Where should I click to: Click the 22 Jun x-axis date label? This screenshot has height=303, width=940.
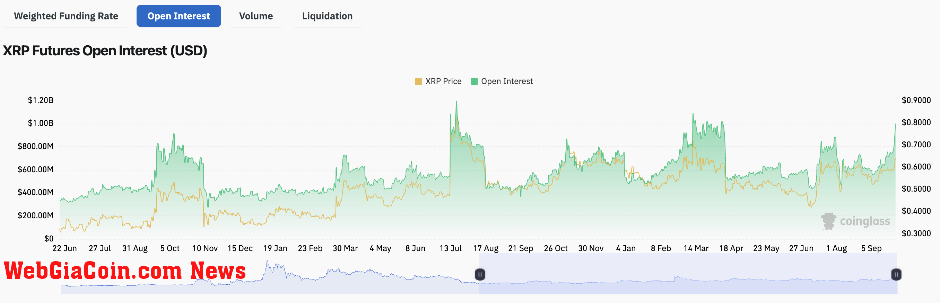pyautogui.click(x=64, y=248)
